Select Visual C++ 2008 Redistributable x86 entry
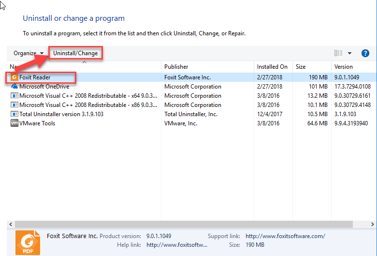Screen dimensions: 377x256 88,105
